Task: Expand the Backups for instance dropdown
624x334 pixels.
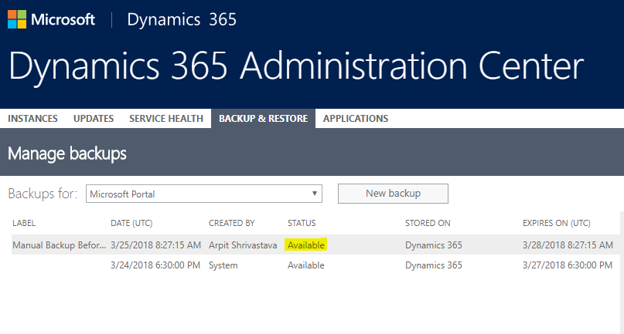Action: (x=204, y=194)
